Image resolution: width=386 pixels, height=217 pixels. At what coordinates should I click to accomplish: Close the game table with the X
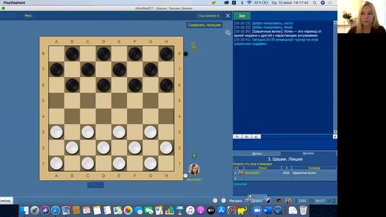point(228,16)
